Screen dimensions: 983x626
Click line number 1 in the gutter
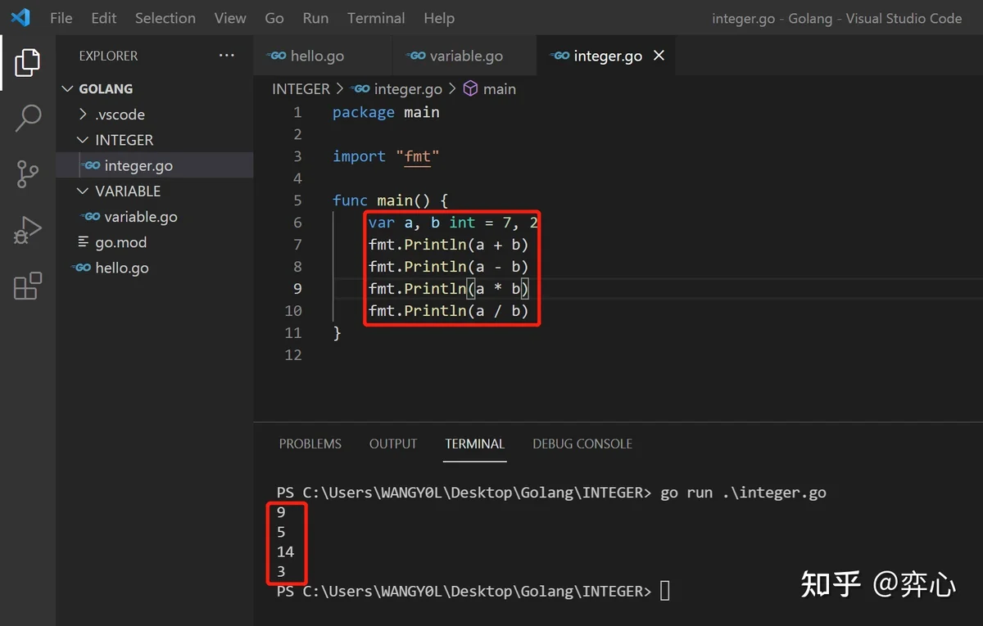(297, 112)
